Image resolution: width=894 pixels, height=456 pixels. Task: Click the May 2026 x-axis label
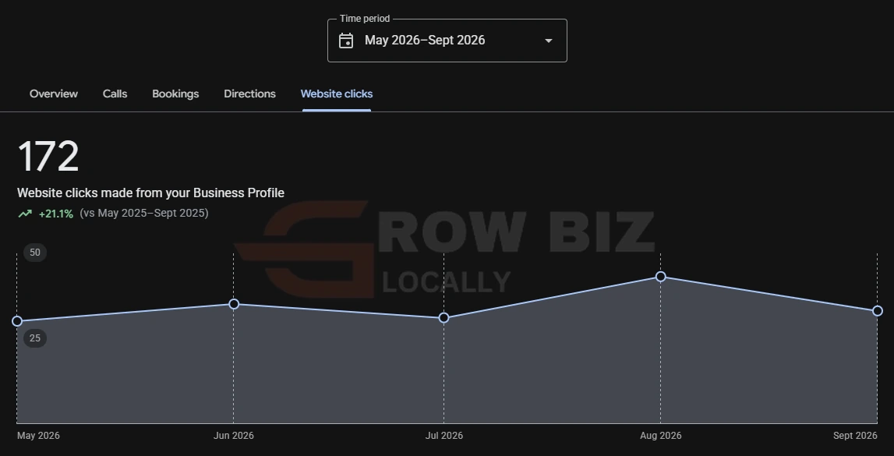tap(38, 436)
